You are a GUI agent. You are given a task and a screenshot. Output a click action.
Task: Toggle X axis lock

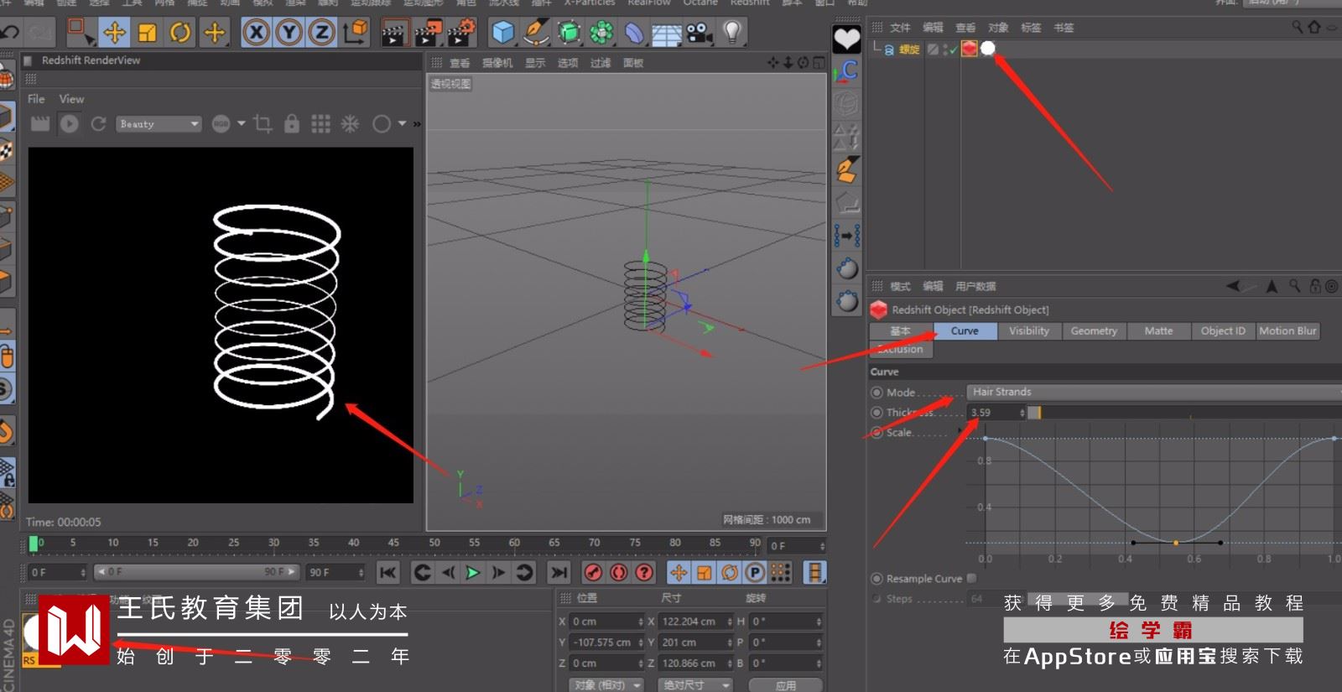coord(257,33)
